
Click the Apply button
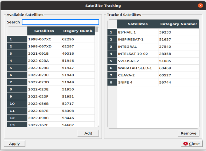click(14, 144)
